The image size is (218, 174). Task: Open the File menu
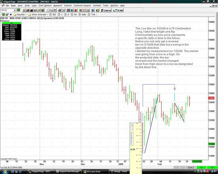7,6
